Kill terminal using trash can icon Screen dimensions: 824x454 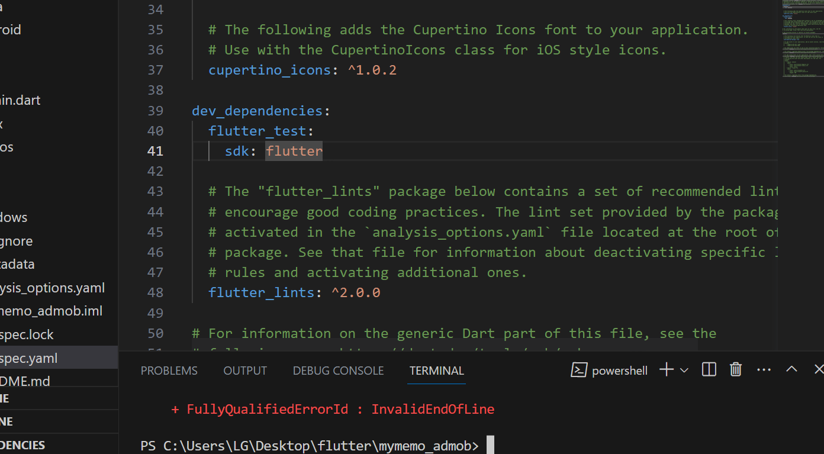click(736, 370)
